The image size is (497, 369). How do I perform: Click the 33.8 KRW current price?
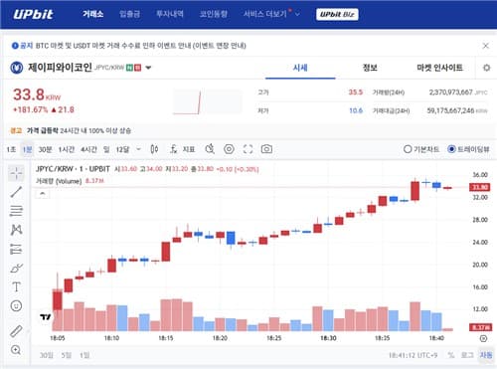pos(37,94)
